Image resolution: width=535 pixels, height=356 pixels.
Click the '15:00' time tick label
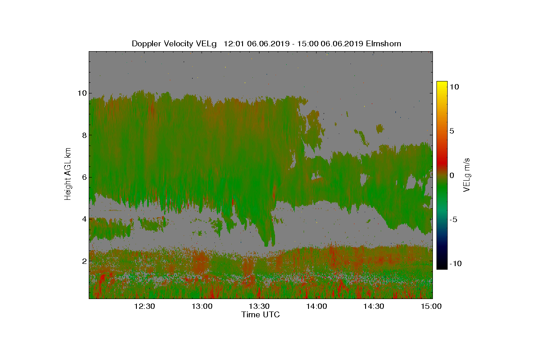[431, 307]
